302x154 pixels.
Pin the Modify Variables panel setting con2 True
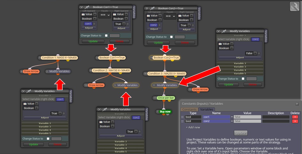point(105,109)
